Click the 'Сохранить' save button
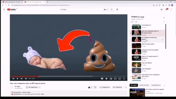This screenshot has height=99, width=176. 117,87
